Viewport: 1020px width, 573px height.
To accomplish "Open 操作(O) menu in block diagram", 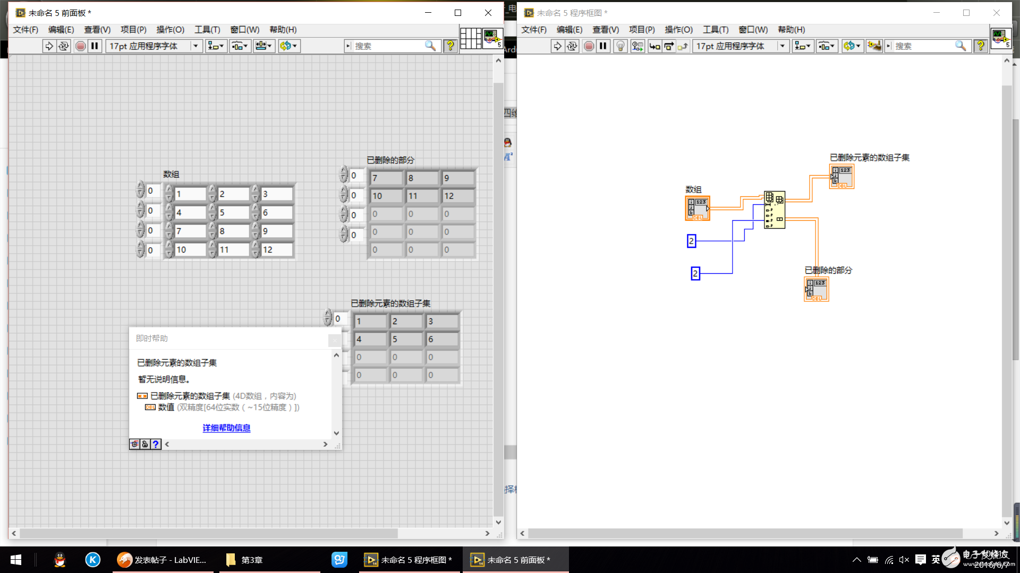I will 679,30.
